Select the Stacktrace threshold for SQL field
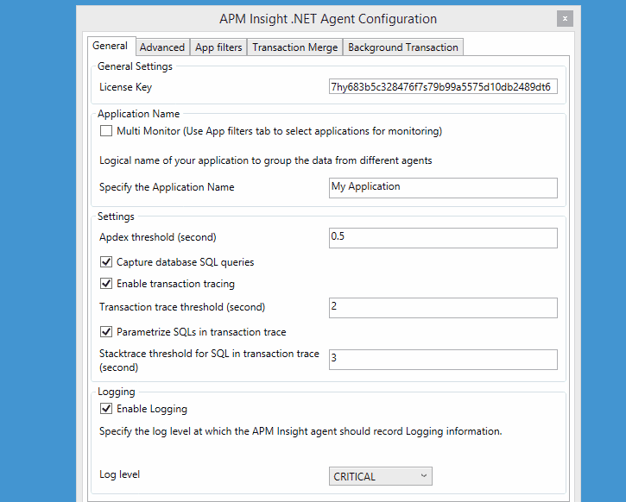 (x=443, y=360)
